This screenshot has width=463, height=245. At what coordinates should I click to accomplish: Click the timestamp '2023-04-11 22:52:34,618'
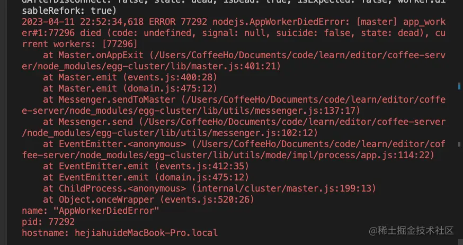83,22
